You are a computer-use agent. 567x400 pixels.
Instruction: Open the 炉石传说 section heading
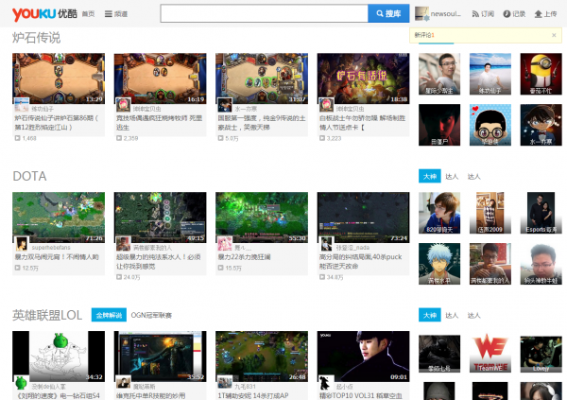36,38
